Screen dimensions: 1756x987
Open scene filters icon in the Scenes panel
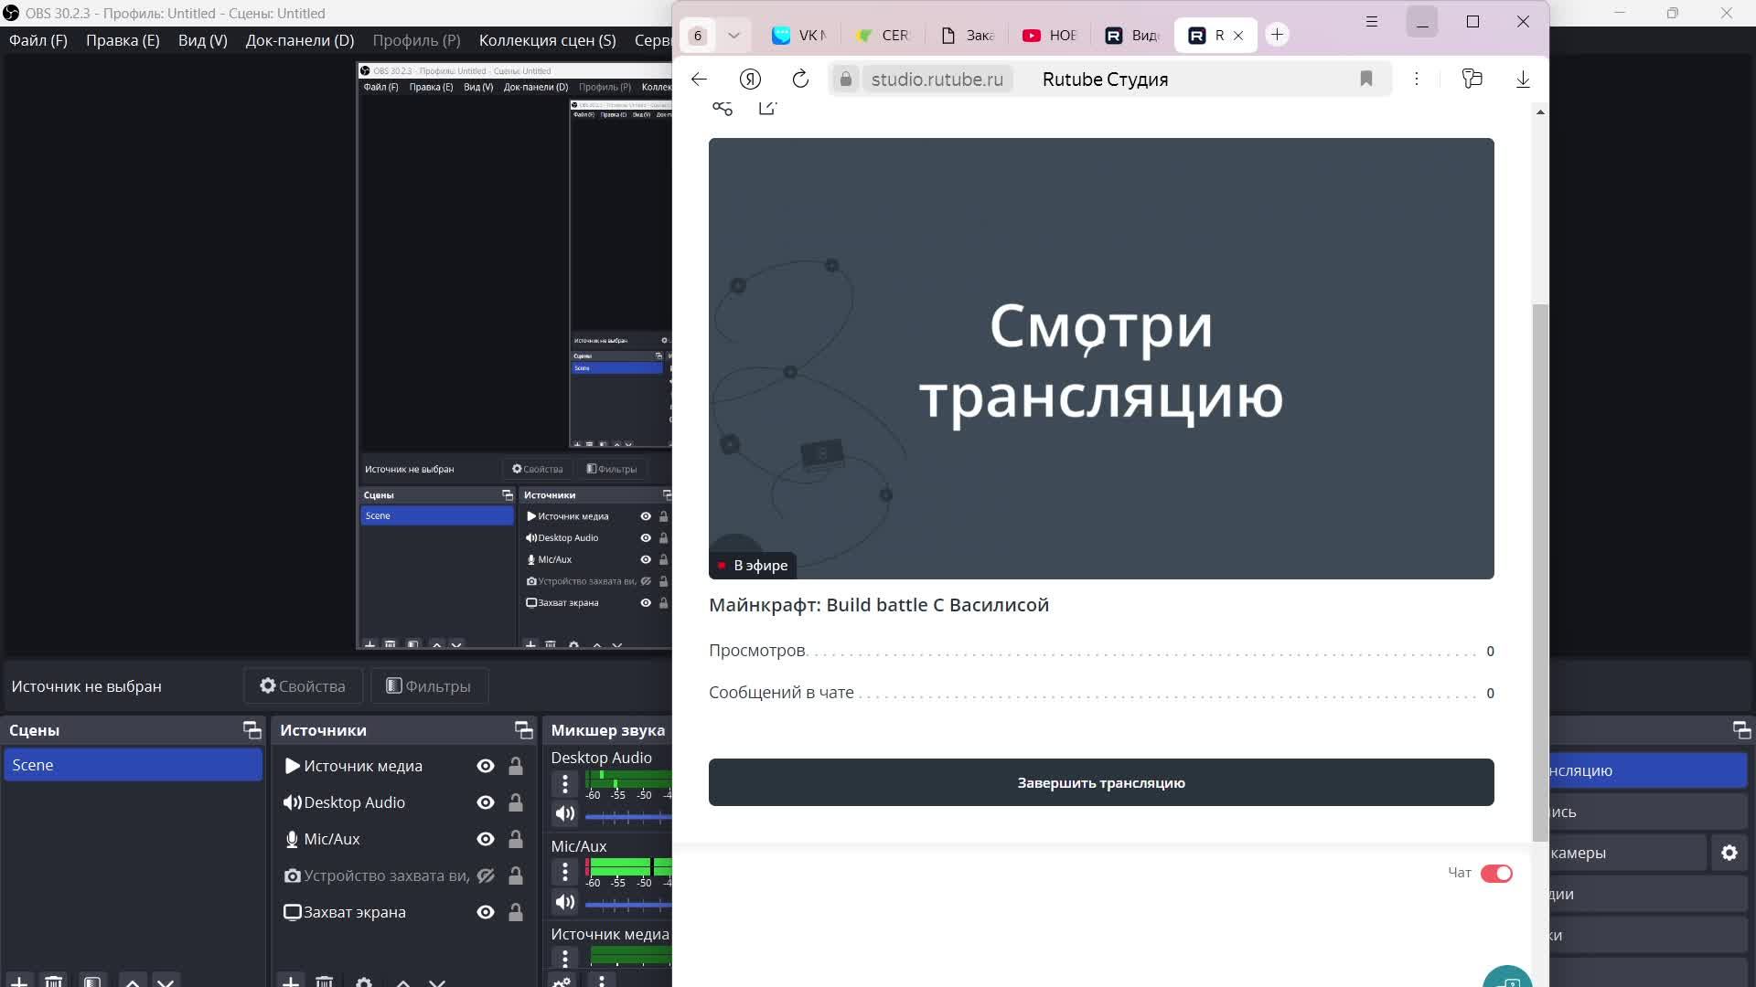coord(92,982)
